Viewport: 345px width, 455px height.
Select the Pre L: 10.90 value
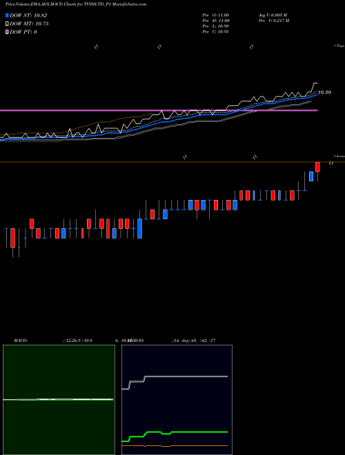click(x=216, y=26)
